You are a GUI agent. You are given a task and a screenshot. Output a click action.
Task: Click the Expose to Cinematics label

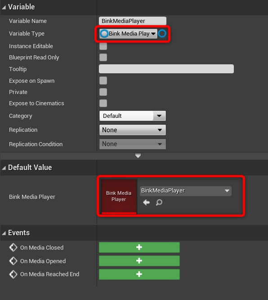click(x=36, y=103)
